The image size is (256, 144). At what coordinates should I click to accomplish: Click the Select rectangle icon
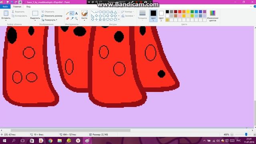coord(35,13)
